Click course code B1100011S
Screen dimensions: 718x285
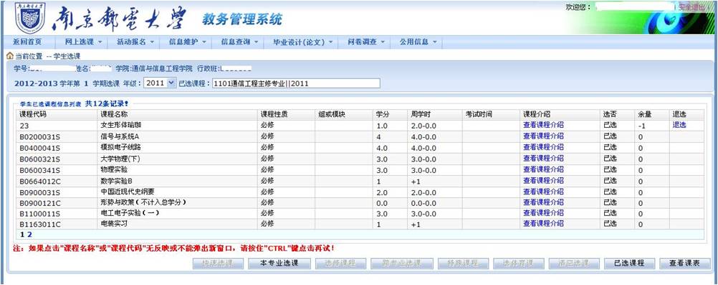coord(40,214)
